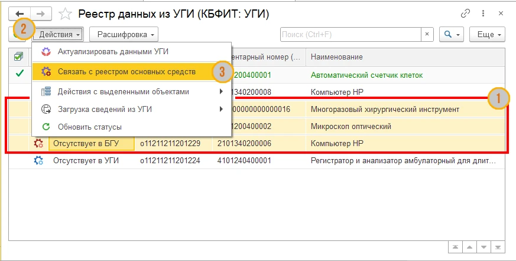The image size is (516, 261).
Task: Click red gear icon in Отсутствует в БГУ row
Action: 38,143
